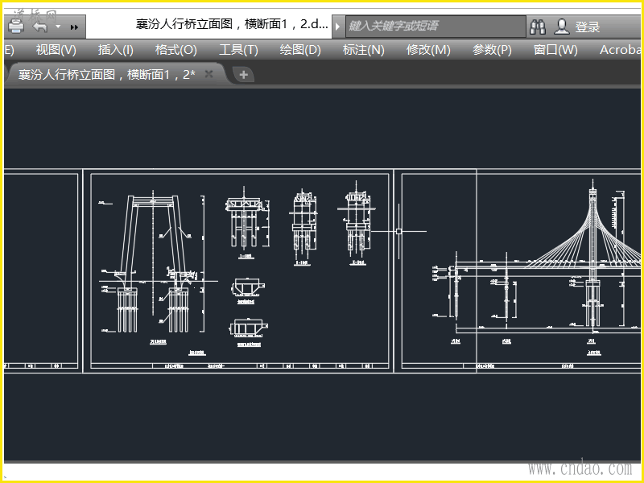Click the Print (plot) icon
The width and height of the screenshot is (644, 483).
point(16,27)
